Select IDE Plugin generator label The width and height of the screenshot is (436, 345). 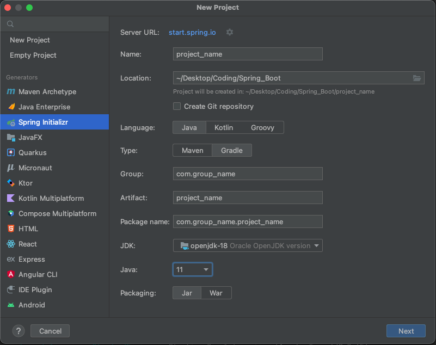35,289
